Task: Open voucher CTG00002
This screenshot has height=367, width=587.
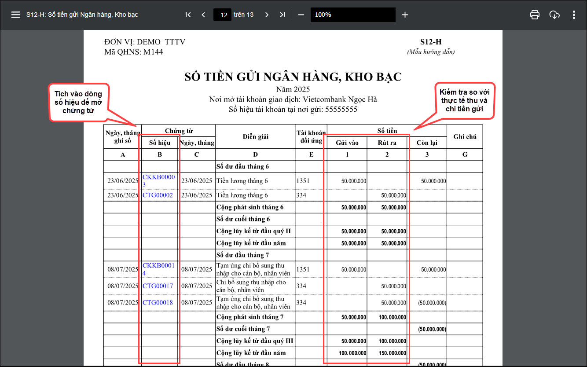Action: 158,195
